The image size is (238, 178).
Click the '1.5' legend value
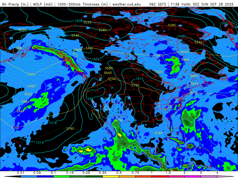[168, 173]
